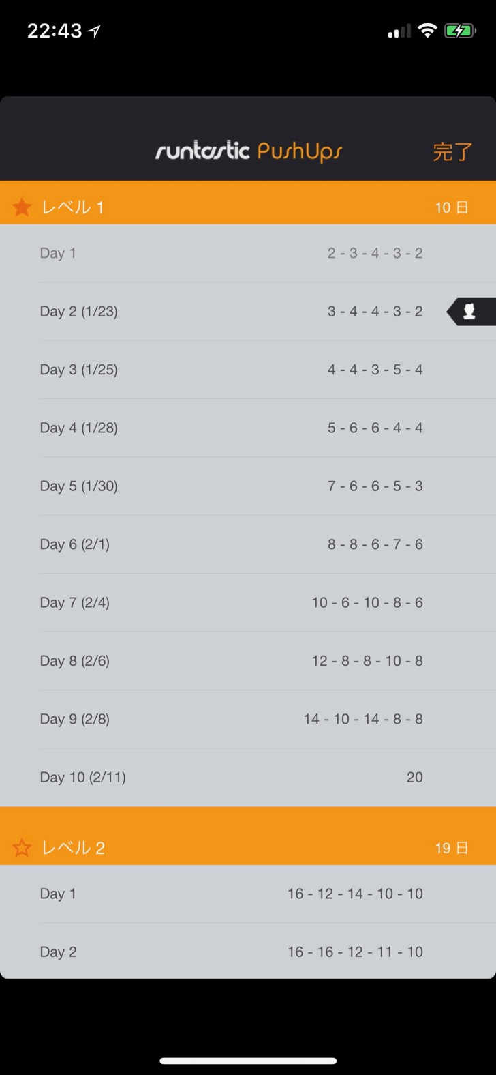Tap the Runtastic PushUps logo in the header

pos(249,151)
